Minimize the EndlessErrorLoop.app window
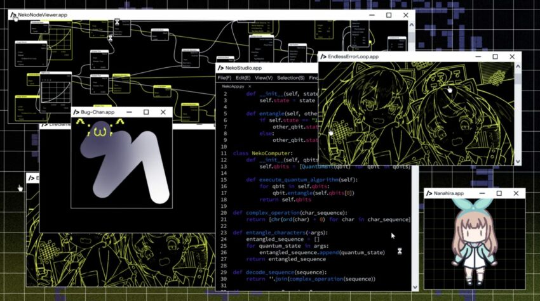Viewport: 540px width, 301px height. coord(478,56)
